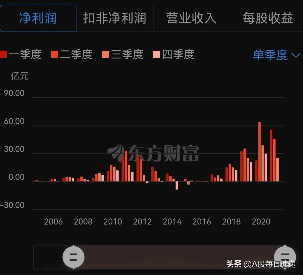303x275 pixels.
Task: Click the 一季度 red color square
Action: pos(3,54)
